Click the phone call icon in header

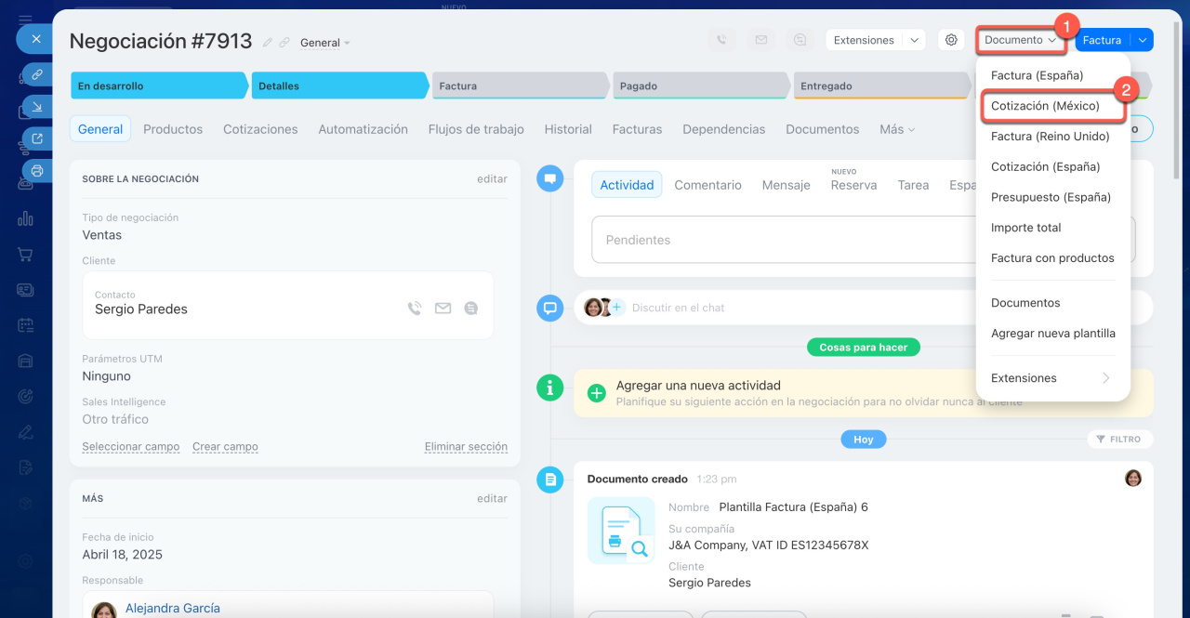tap(721, 40)
